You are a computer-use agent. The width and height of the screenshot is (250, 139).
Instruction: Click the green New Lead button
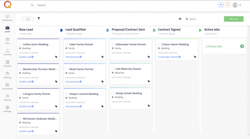[234, 19]
